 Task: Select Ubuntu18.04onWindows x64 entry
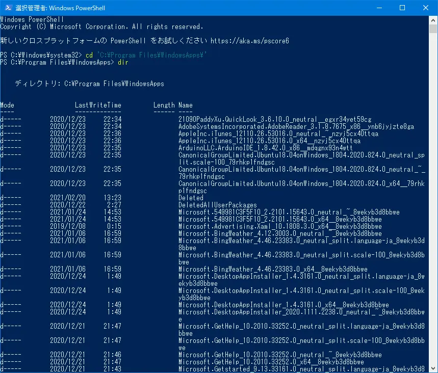[301, 187]
